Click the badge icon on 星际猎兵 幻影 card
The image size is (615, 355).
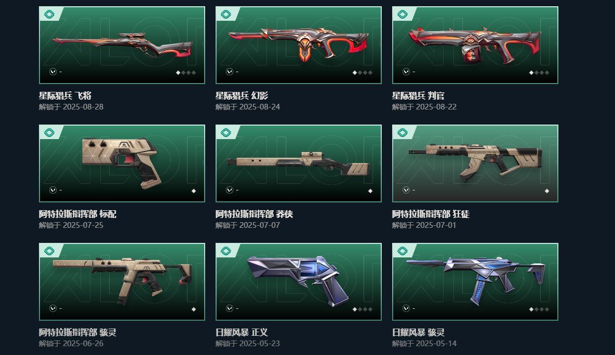point(225,15)
